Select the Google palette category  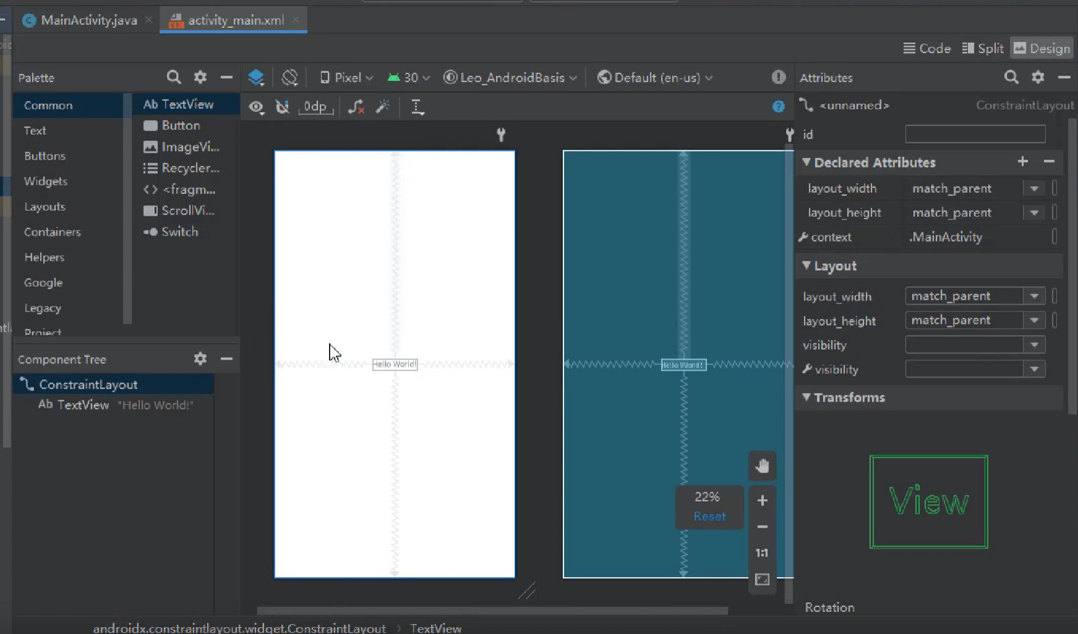[68, 282]
